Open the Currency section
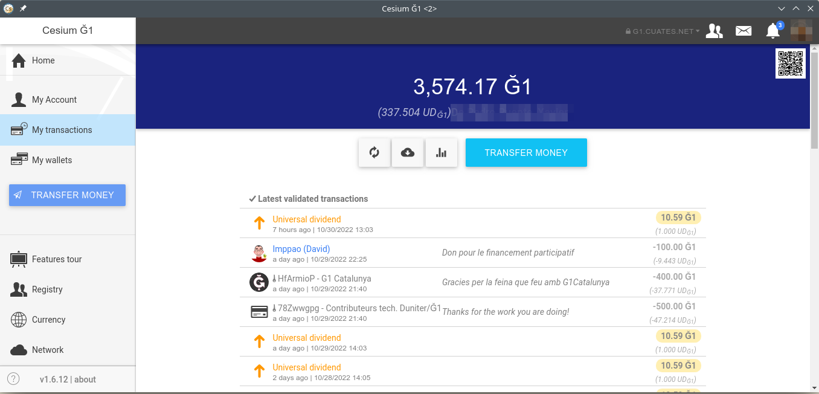 tap(68, 320)
